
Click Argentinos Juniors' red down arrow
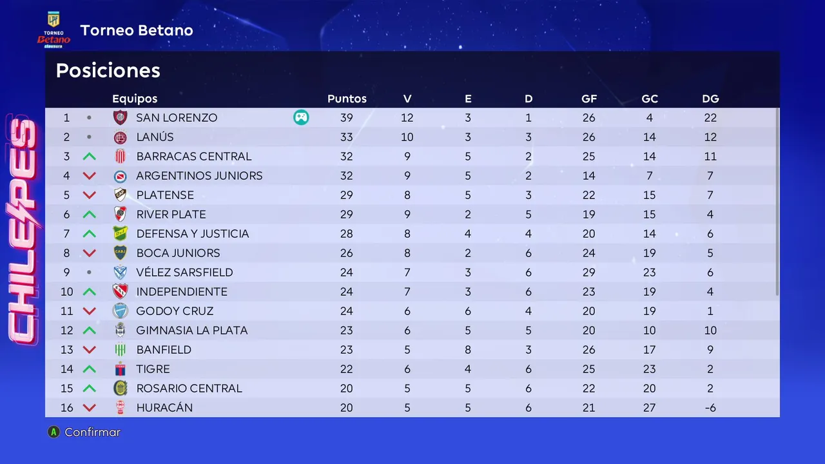pos(89,176)
